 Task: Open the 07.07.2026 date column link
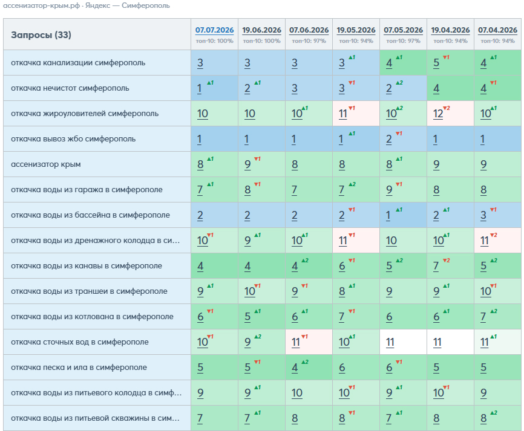pos(214,30)
